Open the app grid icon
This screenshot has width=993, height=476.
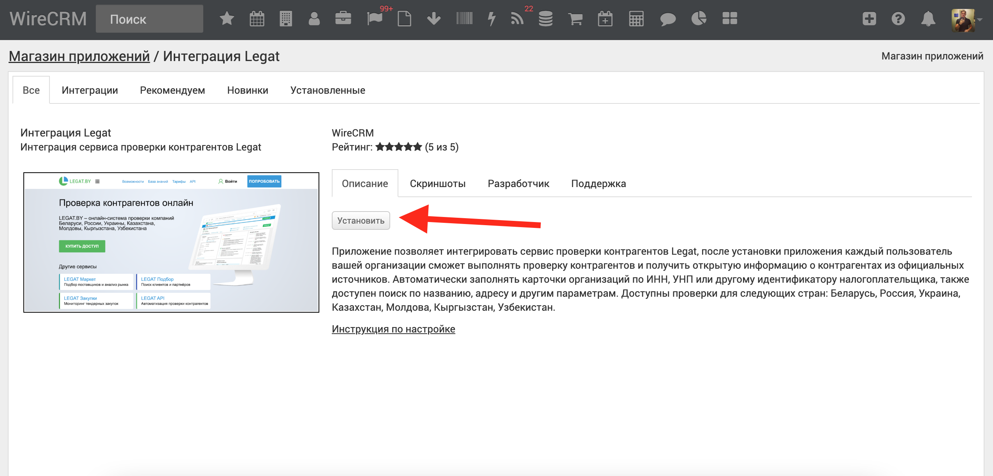pos(730,18)
